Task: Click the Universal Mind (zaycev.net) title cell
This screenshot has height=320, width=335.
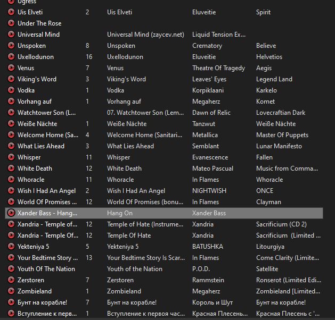Action: (x=145, y=35)
